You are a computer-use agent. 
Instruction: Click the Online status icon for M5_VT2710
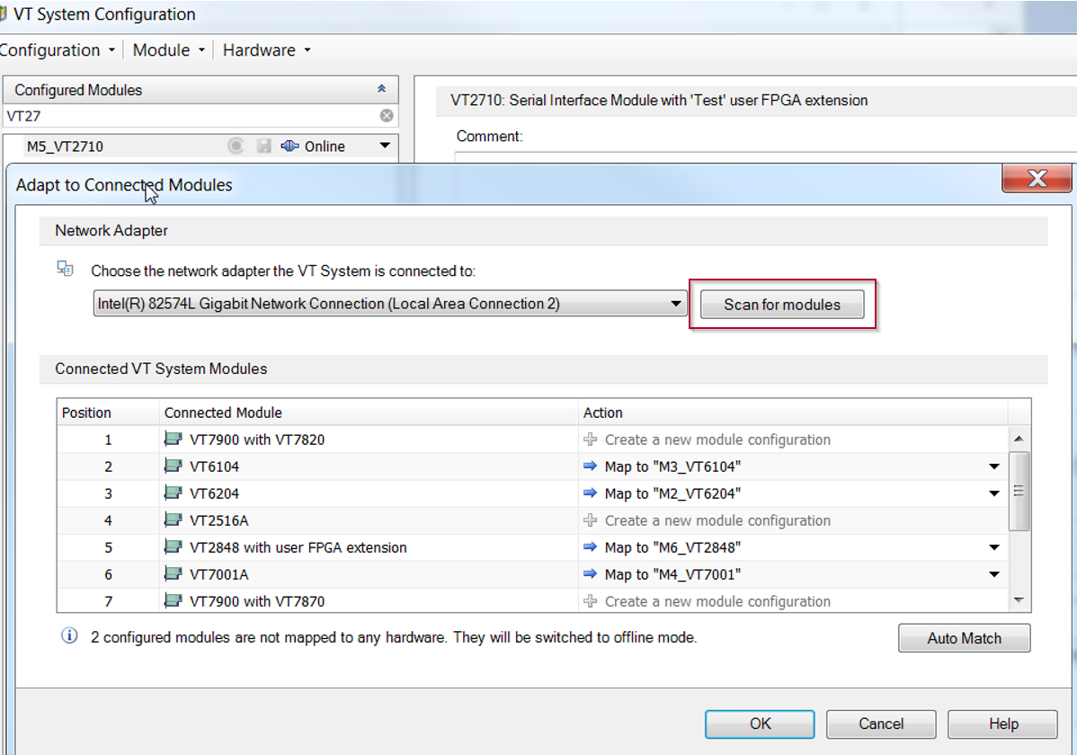[x=289, y=147]
